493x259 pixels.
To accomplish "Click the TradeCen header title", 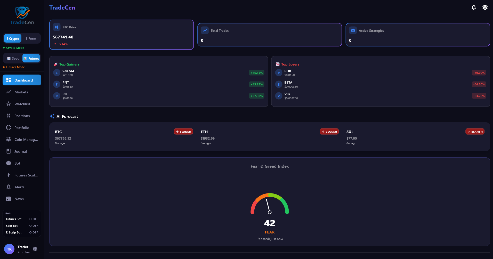I will point(62,7).
